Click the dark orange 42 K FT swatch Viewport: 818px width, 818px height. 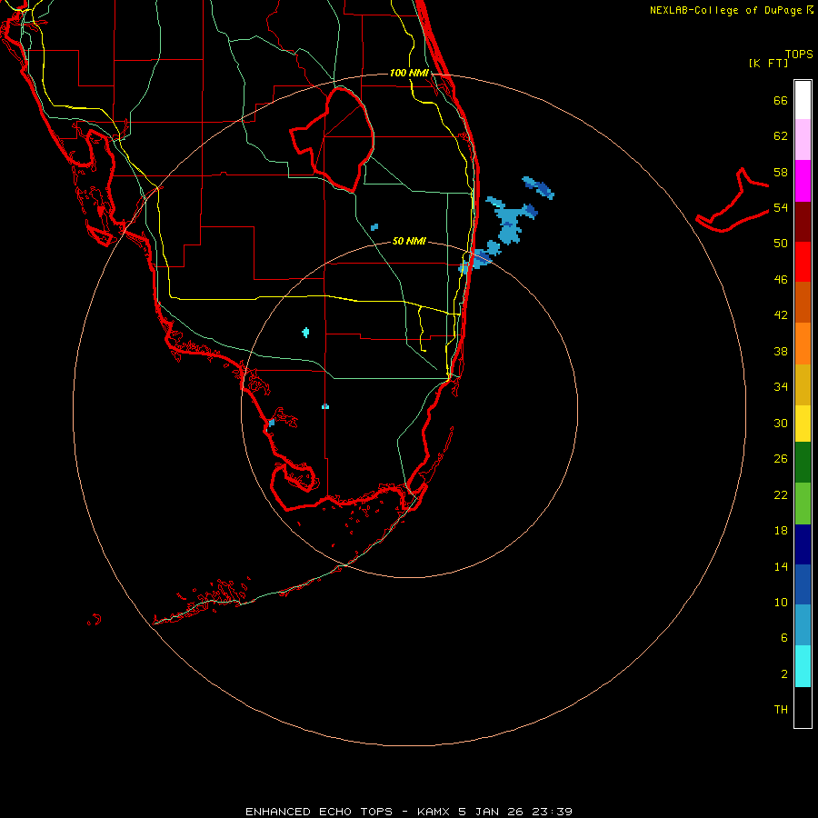click(803, 303)
